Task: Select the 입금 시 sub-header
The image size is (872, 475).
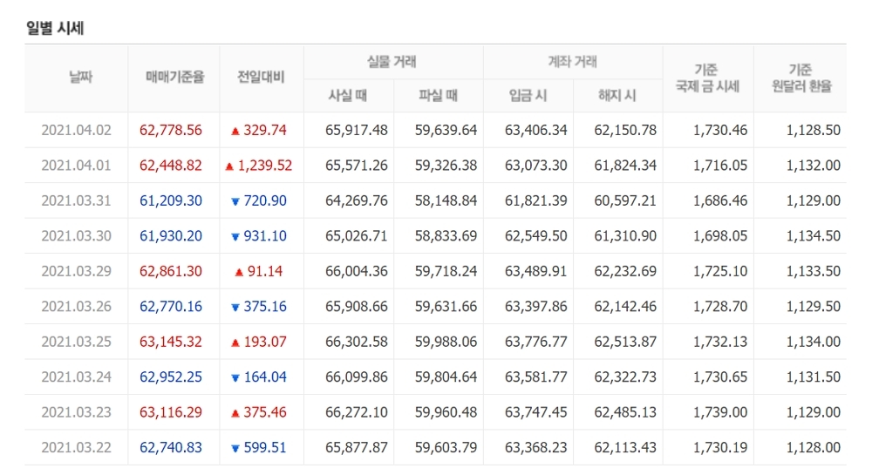Action: [x=528, y=96]
